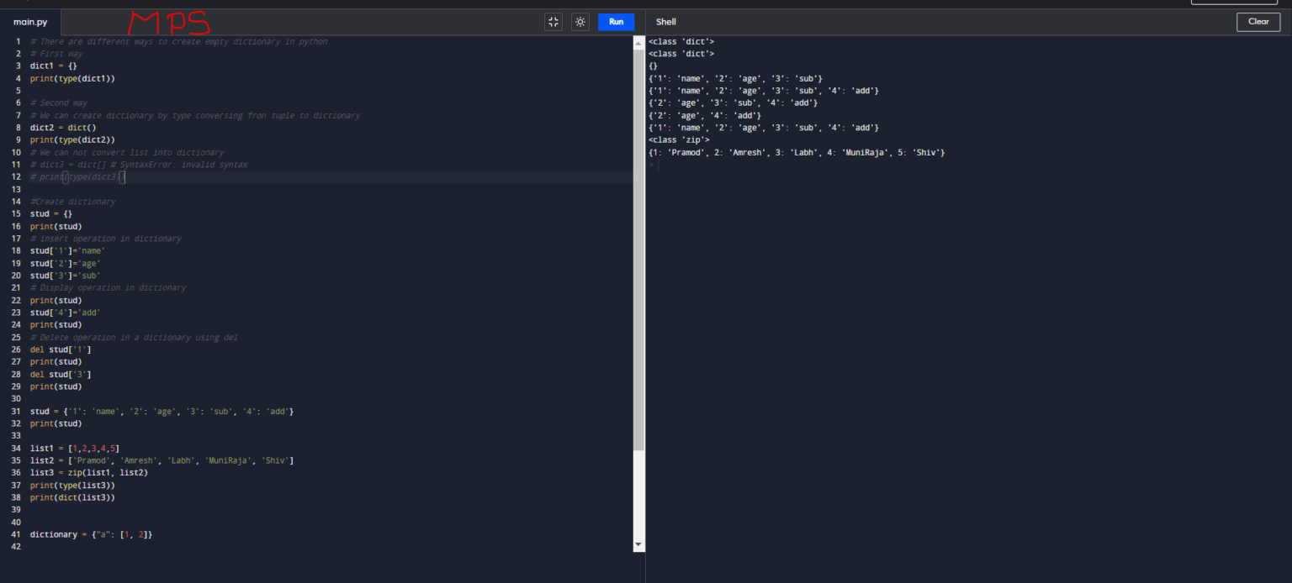This screenshot has width=1292, height=583.
Task: Click shell output with Pramod and Amresh names
Action: click(797, 153)
